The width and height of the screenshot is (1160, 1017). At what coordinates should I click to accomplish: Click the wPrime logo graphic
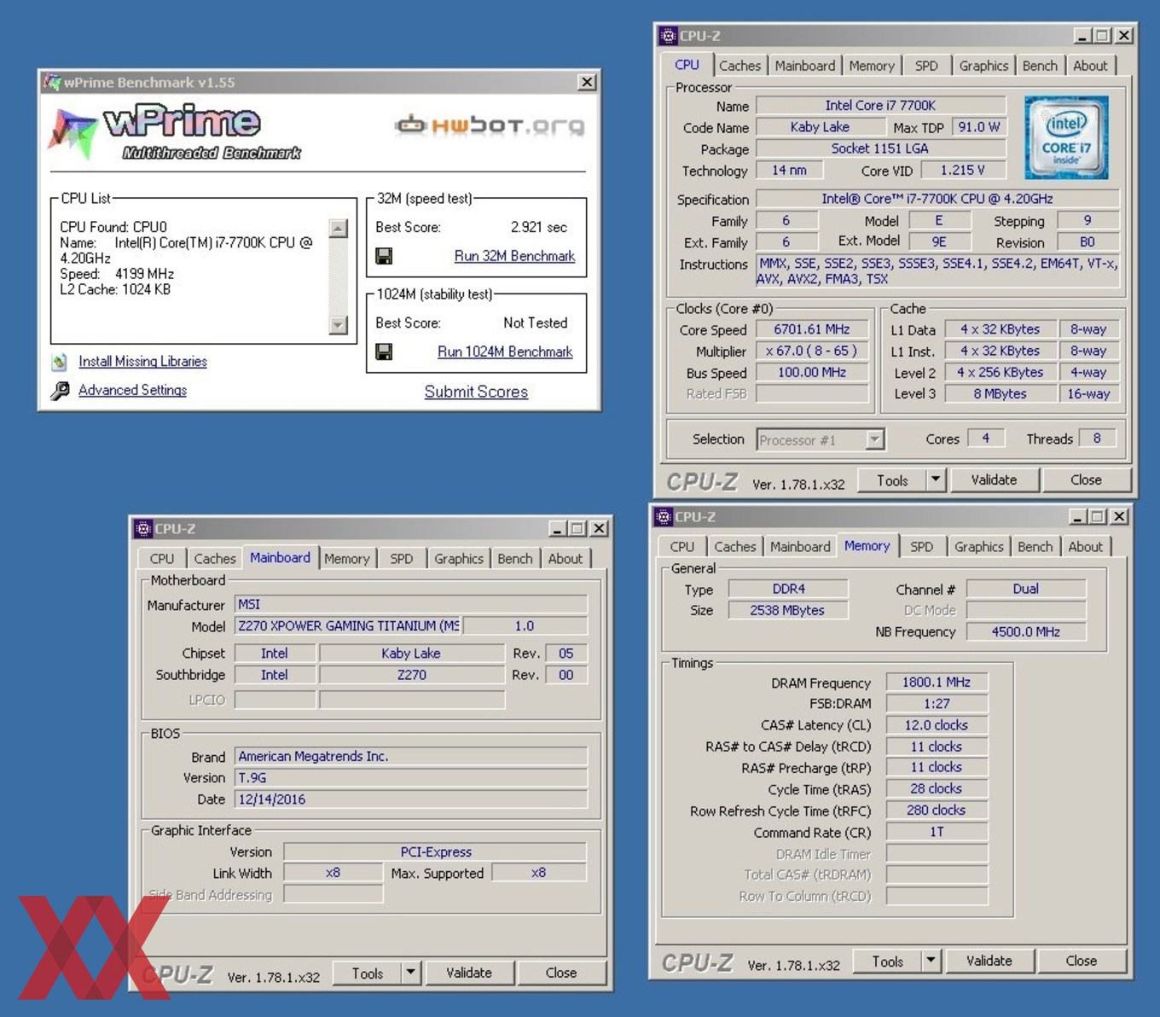(x=176, y=133)
